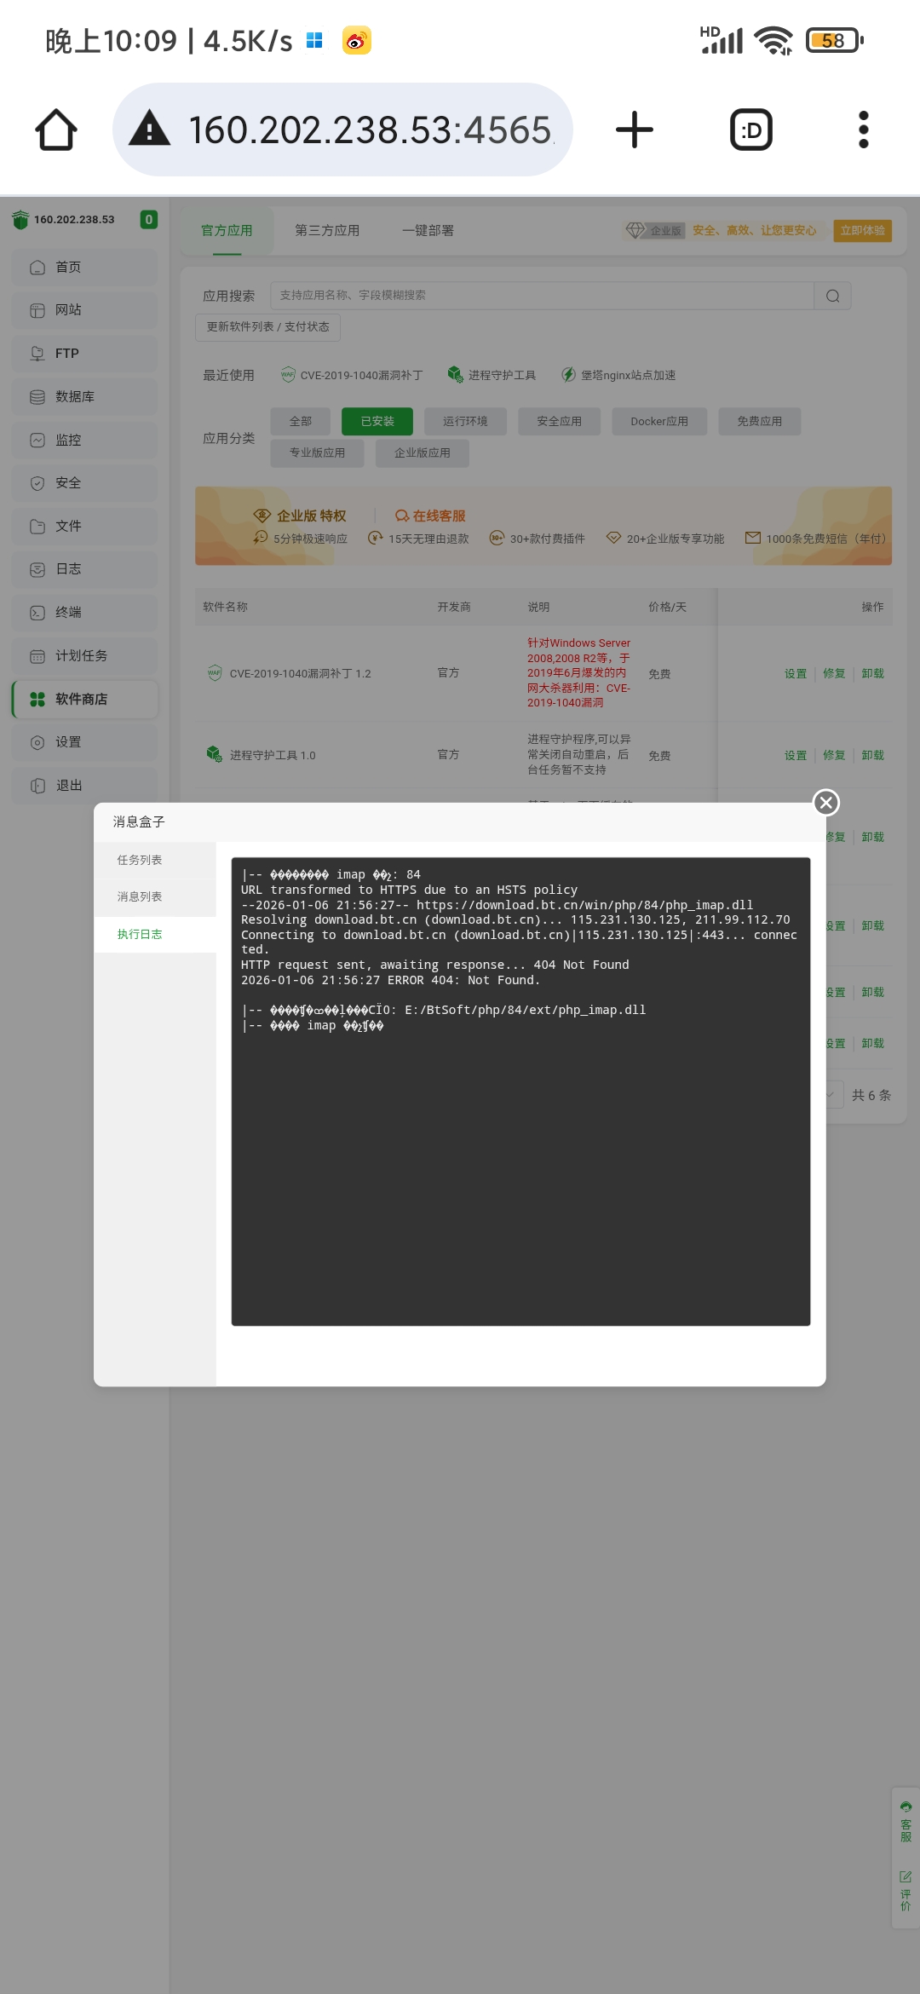The height and width of the screenshot is (1994, 920).
Task: Filter by 全部 category
Action: pyautogui.click(x=300, y=422)
